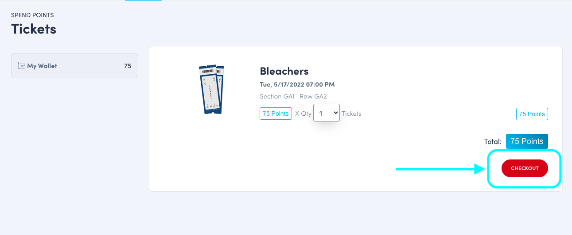This screenshot has height=235, width=572.
Task: Click the barcode at top of ticket image
Action: click(207, 71)
